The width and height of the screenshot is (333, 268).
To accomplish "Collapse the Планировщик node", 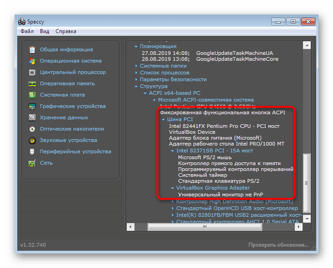I will click(x=136, y=46).
